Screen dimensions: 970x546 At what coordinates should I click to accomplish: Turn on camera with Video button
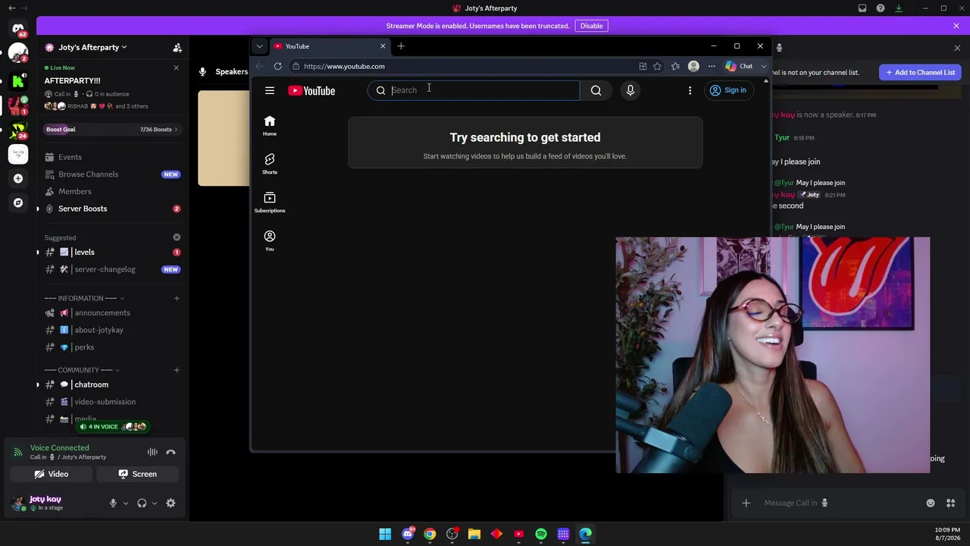[x=51, y=474]
